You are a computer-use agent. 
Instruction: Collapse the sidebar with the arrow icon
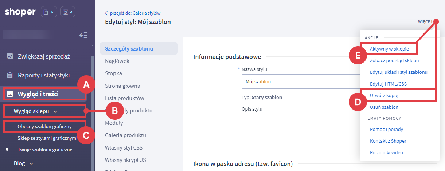click(x=83, y=35)
